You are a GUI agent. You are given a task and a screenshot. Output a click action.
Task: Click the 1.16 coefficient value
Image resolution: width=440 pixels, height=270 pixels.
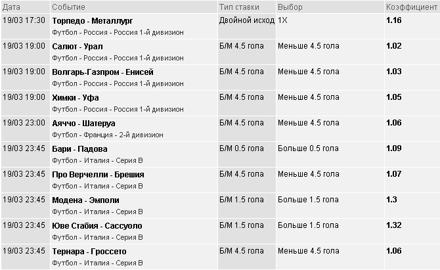pos(394,21)
